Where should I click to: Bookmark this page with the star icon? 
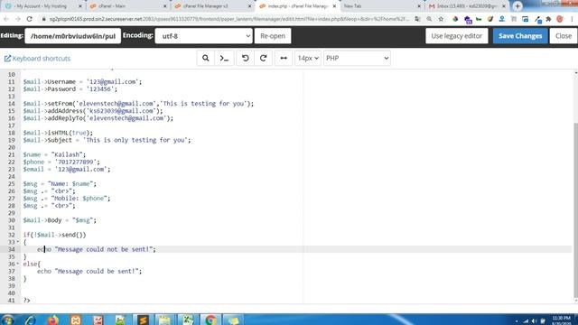[441, 19]
